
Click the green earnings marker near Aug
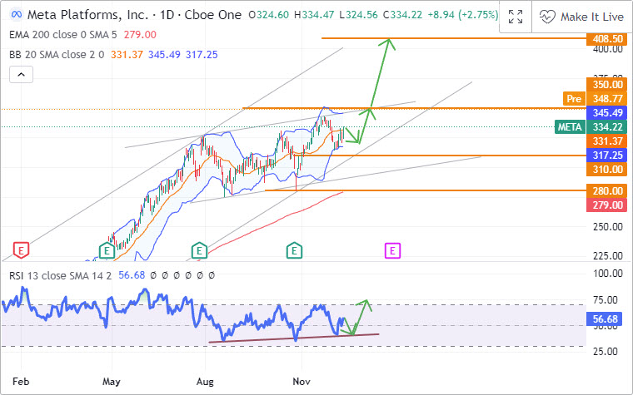(198, 249)
